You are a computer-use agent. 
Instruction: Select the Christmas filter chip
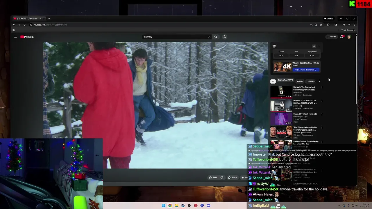click(311, 81)
